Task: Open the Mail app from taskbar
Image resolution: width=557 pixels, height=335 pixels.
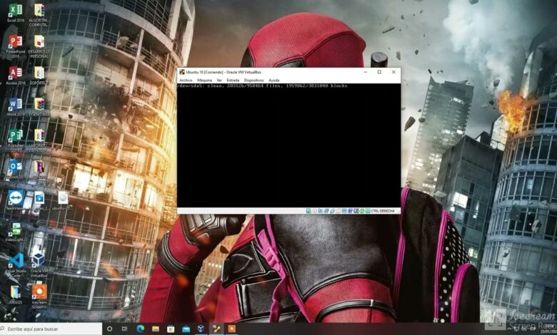Action: pyautogui.click(x=186, y=329)
